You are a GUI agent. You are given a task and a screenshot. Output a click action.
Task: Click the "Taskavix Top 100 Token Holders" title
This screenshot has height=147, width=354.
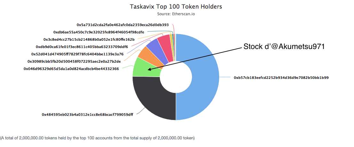[x=176, y=6]
